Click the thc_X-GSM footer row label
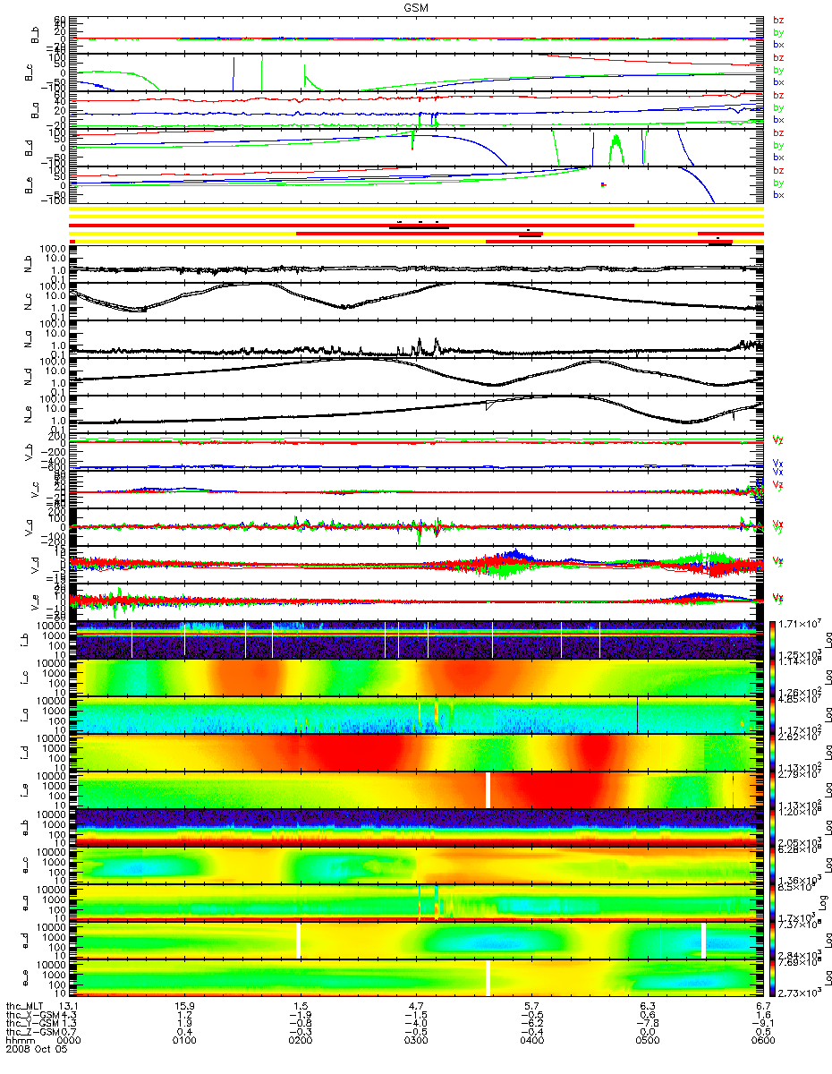Viewport: 832px width, 1074px height. coord(30,1014)
